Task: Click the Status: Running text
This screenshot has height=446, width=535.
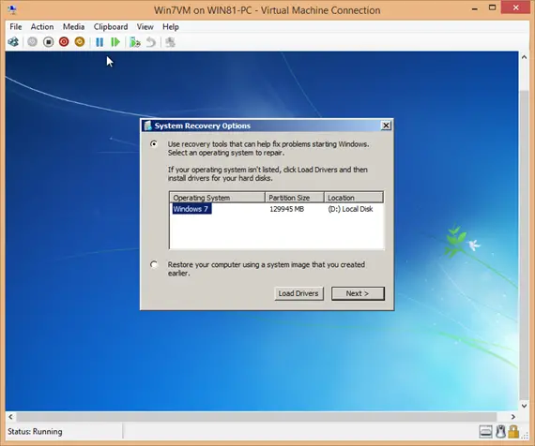Action: [35, 431]
